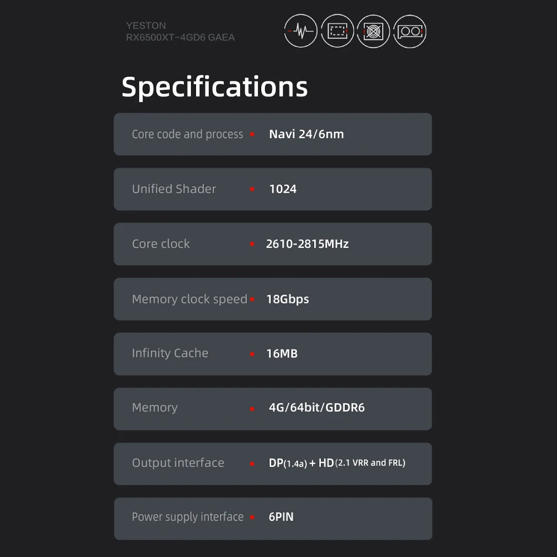This screenshot has height=557, width=557.
Task: Click the dashed rectangle chip icon
Action: (x=337, y=31)
